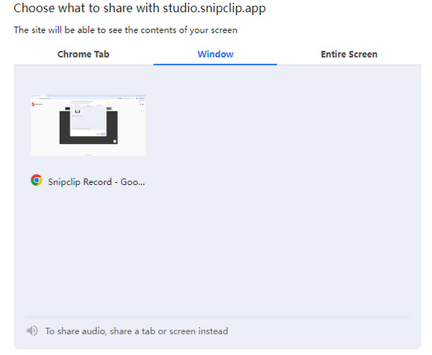Open the Entire Screen tab

(348, 54)
